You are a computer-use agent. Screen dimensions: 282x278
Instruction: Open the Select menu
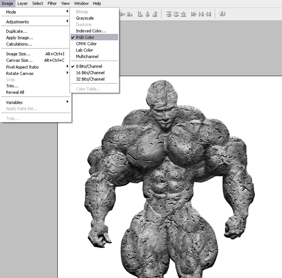pyautogui.click(x=38, y=3)
